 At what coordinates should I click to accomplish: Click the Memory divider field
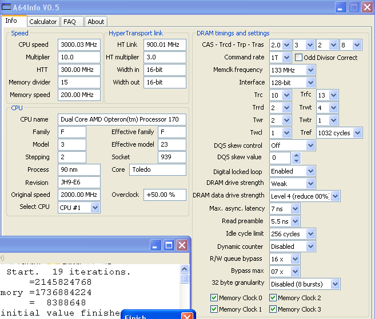[79, 82]
